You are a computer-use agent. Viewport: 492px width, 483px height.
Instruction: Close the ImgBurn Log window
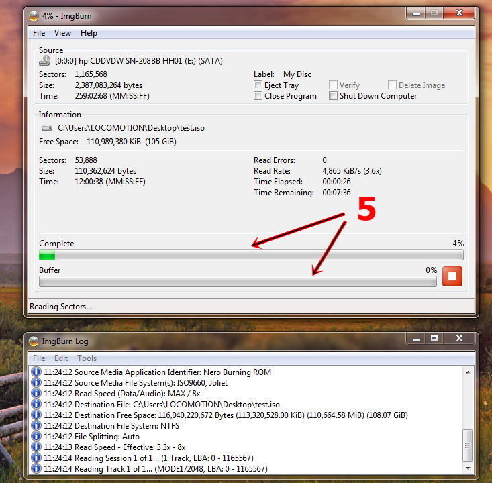point(459,338)
